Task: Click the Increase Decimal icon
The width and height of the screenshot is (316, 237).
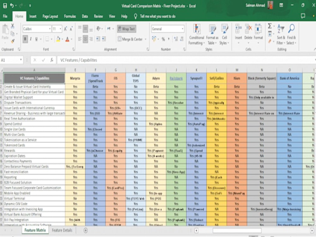Action: [176, 39]
